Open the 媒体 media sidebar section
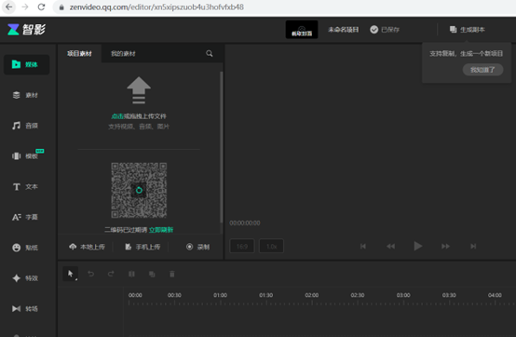Image resolution: width=516 pixels, height=337 pixels. coord(26,64)
